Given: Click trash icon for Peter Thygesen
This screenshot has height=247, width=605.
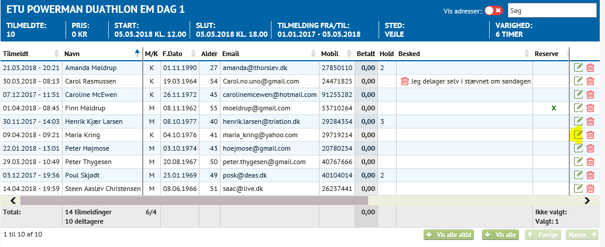Looking at the screenshot, I should tap(590, 162).
